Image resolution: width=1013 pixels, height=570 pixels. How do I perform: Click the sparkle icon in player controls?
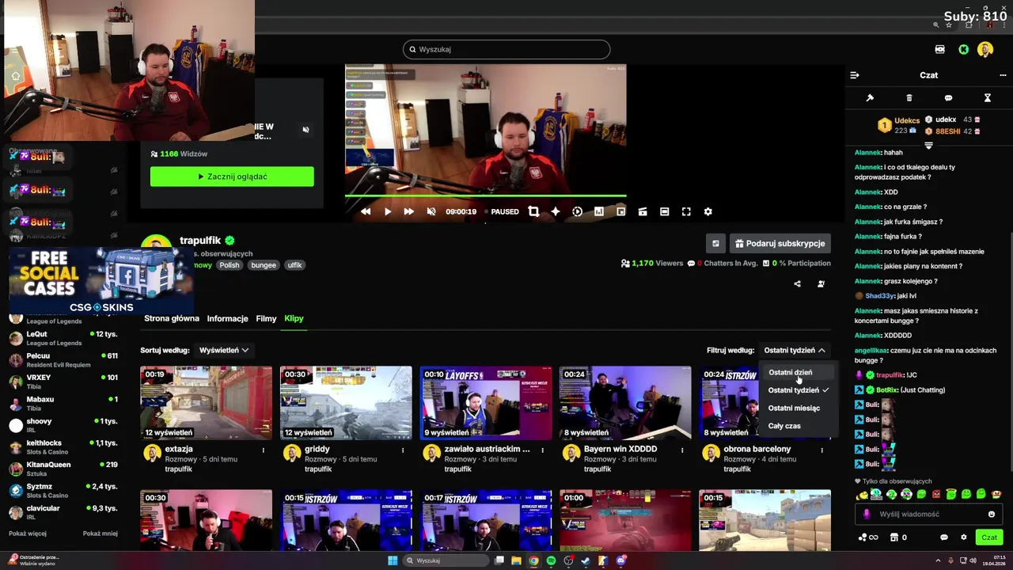(x=556, y=211)
